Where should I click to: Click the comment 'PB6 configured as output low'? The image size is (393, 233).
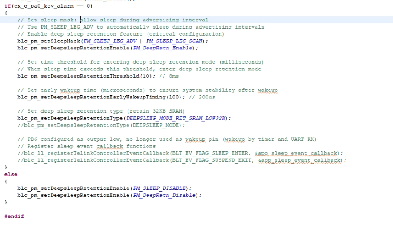tap(167, 139)
